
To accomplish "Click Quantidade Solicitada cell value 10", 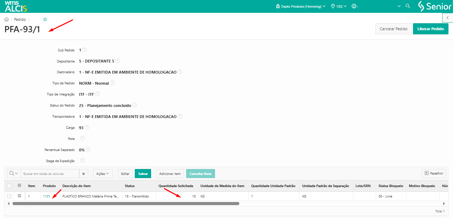I will point(177,196).
